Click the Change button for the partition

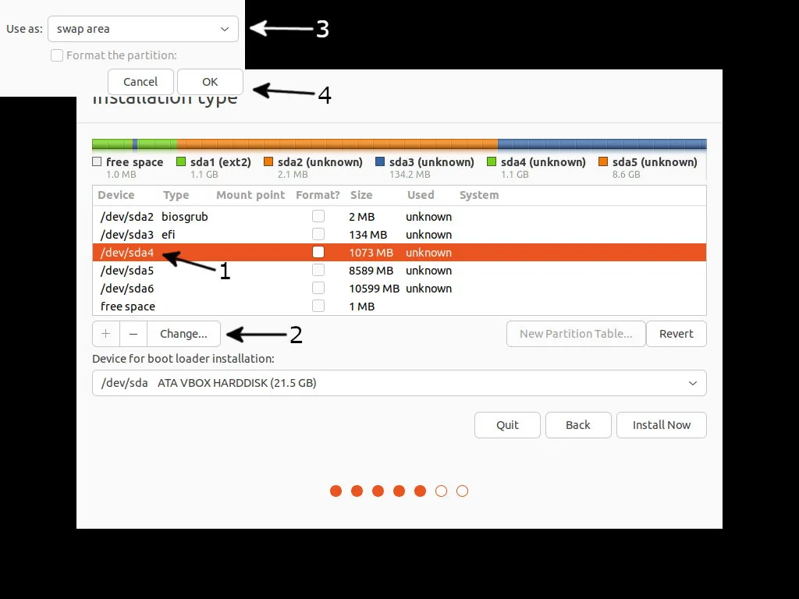tap(183, 333)
